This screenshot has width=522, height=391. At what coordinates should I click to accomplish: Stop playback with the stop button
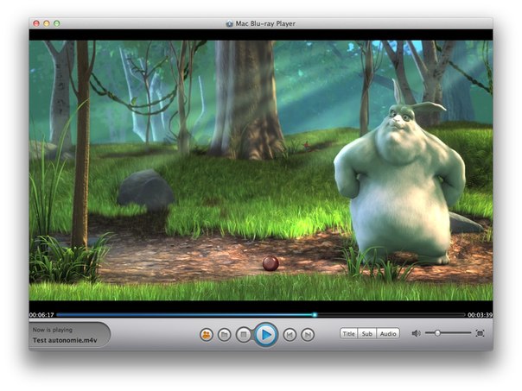coord(244,334)
